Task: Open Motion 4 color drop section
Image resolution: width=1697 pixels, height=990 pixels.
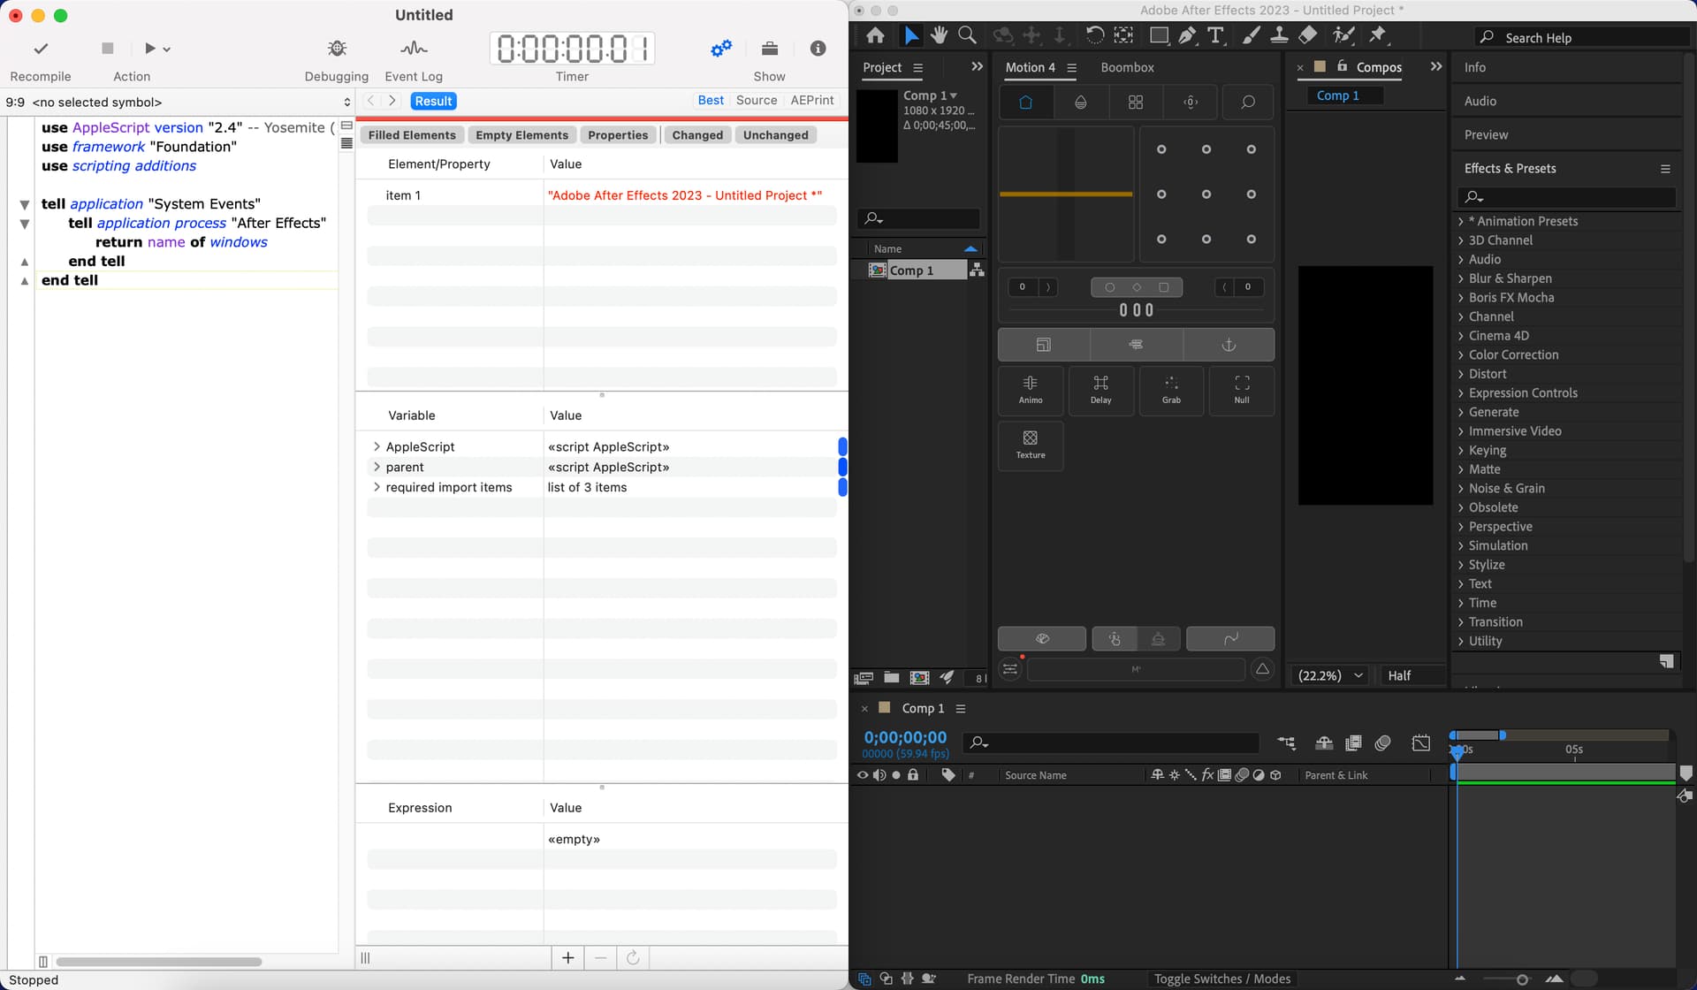Action: pyautogui.click(x=1080, y=103)
